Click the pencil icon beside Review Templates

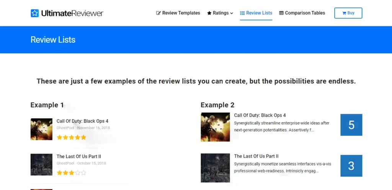(158, 13)
